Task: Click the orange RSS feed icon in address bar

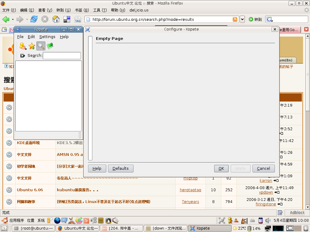Action: tap(235, 19)
